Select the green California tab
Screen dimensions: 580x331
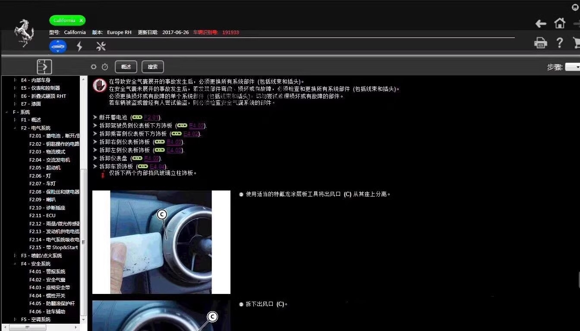(67, 20)
